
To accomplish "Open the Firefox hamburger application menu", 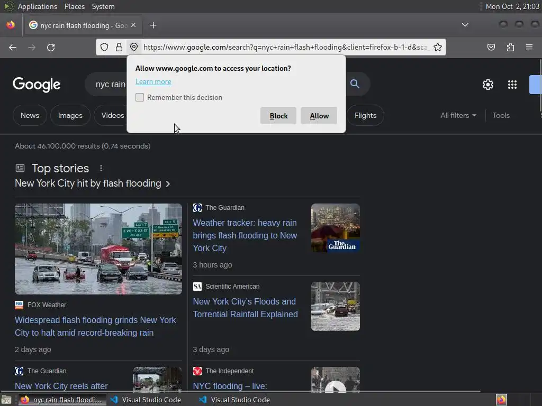I will (529, 47).
